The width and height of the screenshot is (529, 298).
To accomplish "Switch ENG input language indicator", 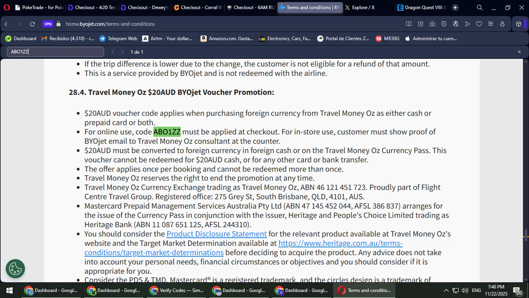I will [x=476, y=290].
